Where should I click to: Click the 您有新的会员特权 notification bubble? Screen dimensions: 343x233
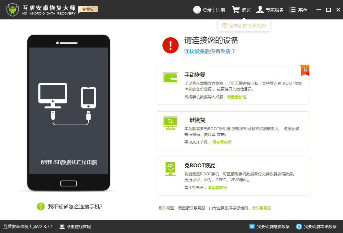(x=244, y=26)
